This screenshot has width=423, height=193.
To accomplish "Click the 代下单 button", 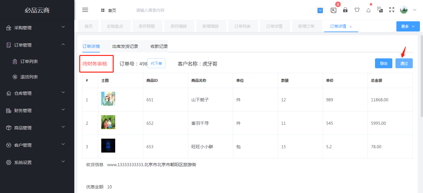I will click(156, 63).
